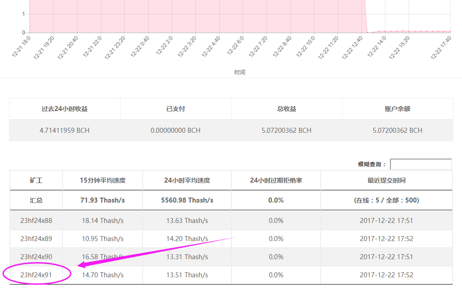The image size is (462, 290).
Task: Click the 汇总 summary row label
Action: pos(36,200)
